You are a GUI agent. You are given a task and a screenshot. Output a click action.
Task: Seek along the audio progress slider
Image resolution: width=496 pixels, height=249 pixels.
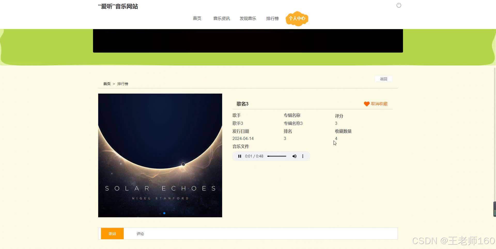pos(277,156)
